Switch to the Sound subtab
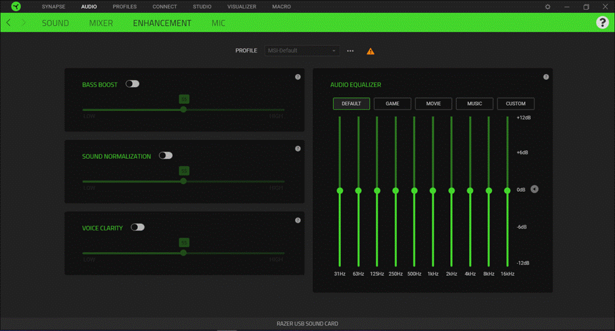 [55, 23]
